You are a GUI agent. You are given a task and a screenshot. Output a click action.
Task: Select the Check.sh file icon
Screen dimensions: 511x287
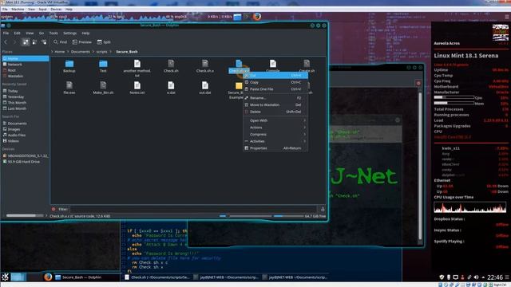click(x=171, y=64)
